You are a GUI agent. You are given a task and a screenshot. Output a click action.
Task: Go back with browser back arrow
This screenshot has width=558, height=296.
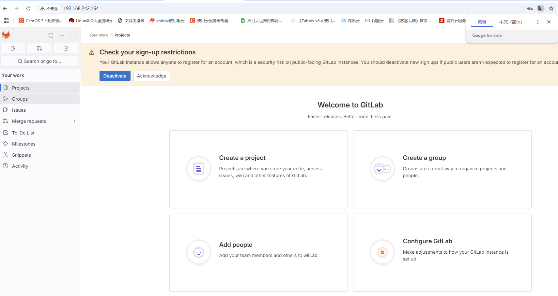point(5,8)
